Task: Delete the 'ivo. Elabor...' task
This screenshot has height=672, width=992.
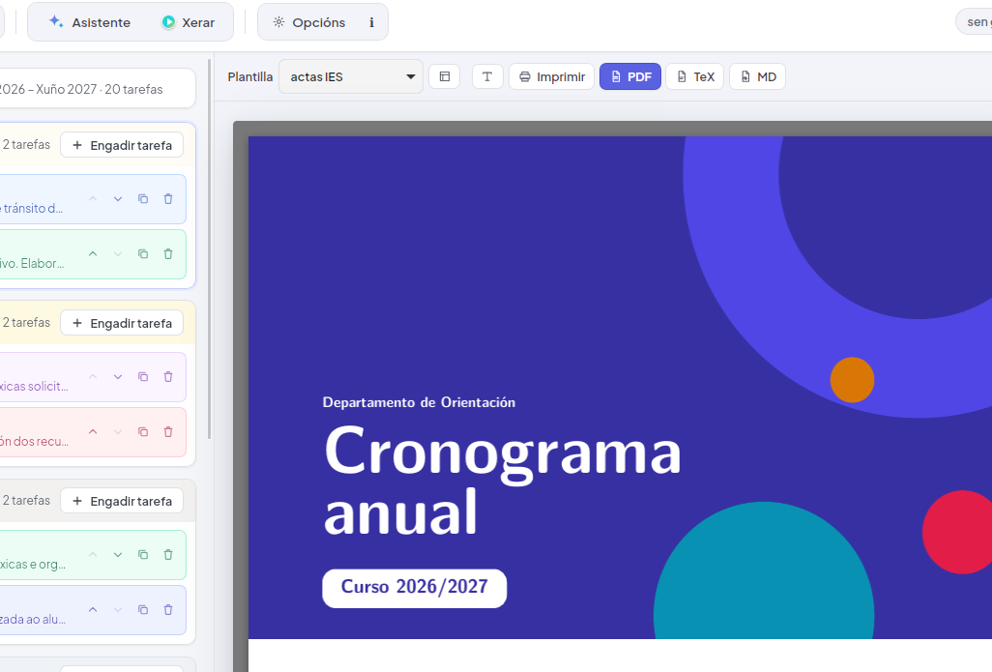Action: coord(168,253)
